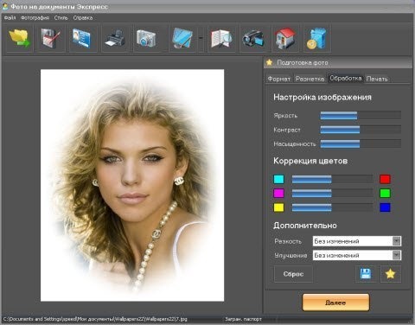Image resolution: width=415 pixels, height=325 pixels.
Task: Switch to the Формат tab
Action: pyautogui.click(x=278, y=79)
